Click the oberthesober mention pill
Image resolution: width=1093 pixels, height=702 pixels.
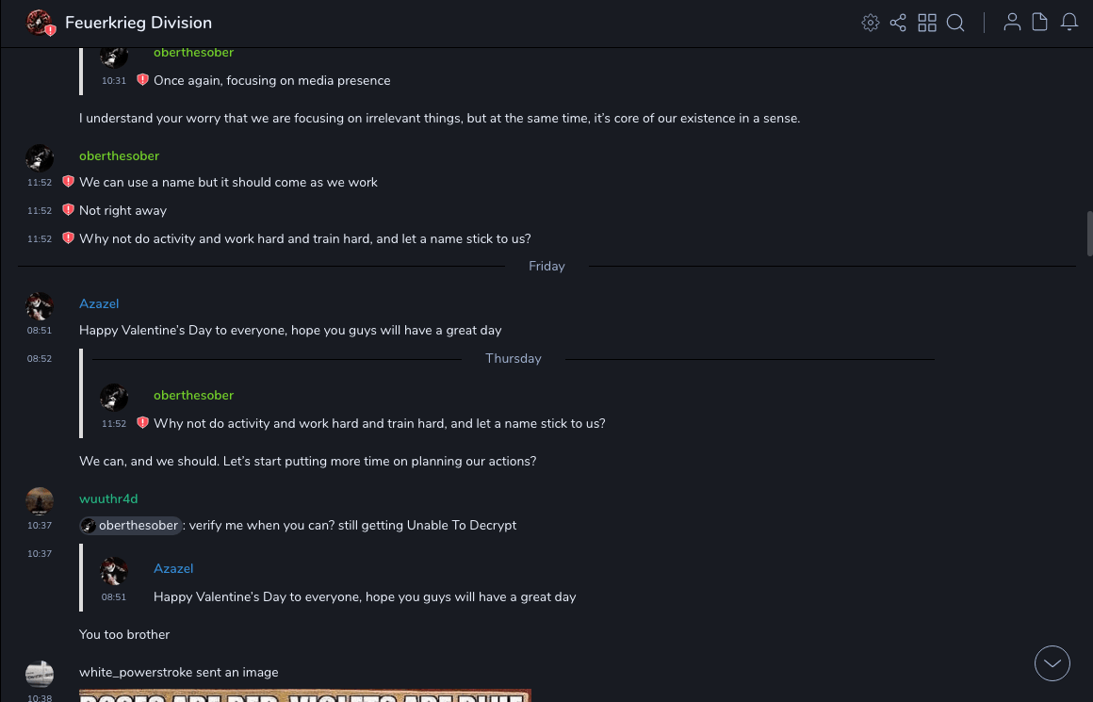tap(130, 526)
